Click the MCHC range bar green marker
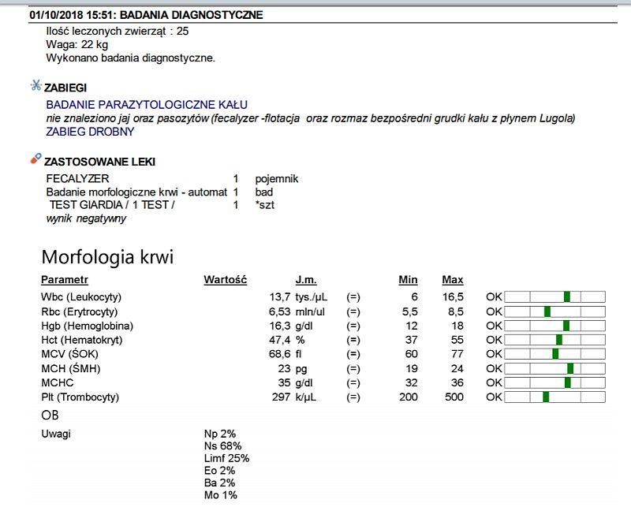The image size is (631, 522). [567, 382]
